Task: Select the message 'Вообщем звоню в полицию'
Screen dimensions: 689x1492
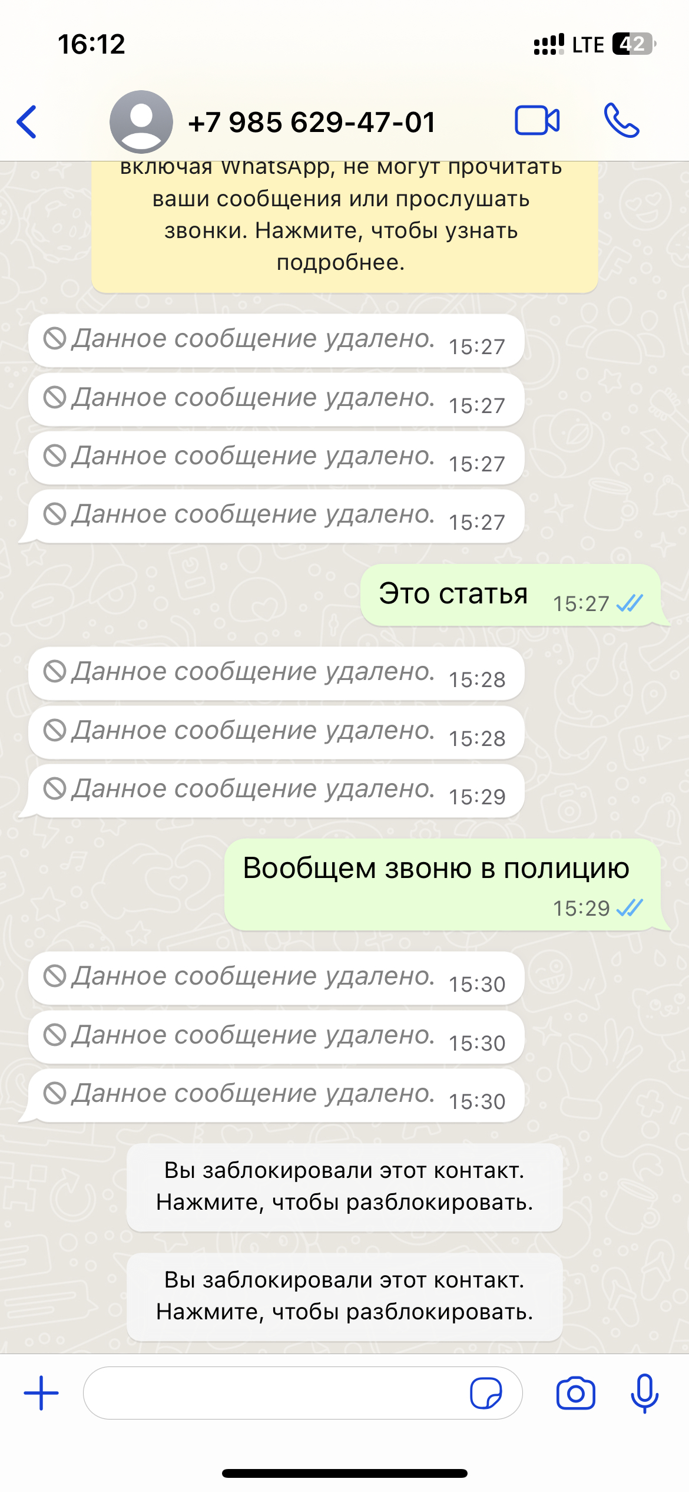Action: 442,884
